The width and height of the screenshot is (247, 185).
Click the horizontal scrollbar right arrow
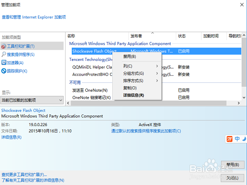click(x=239, y=103)
